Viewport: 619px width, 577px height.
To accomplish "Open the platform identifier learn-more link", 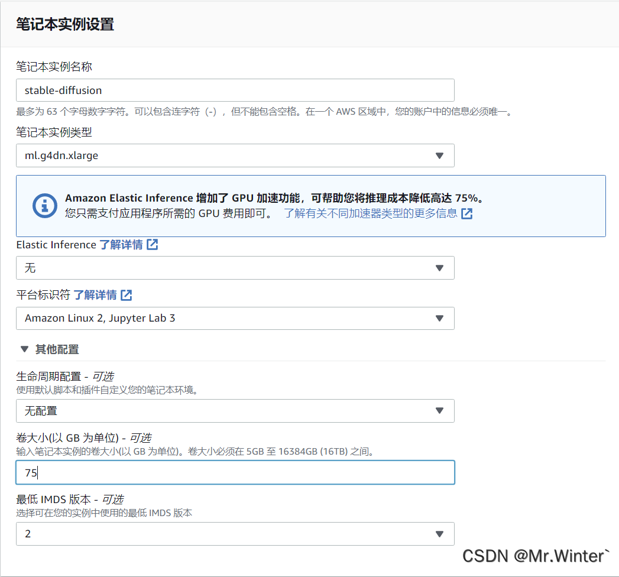I will pyautogui.click(x=95, y=295).
